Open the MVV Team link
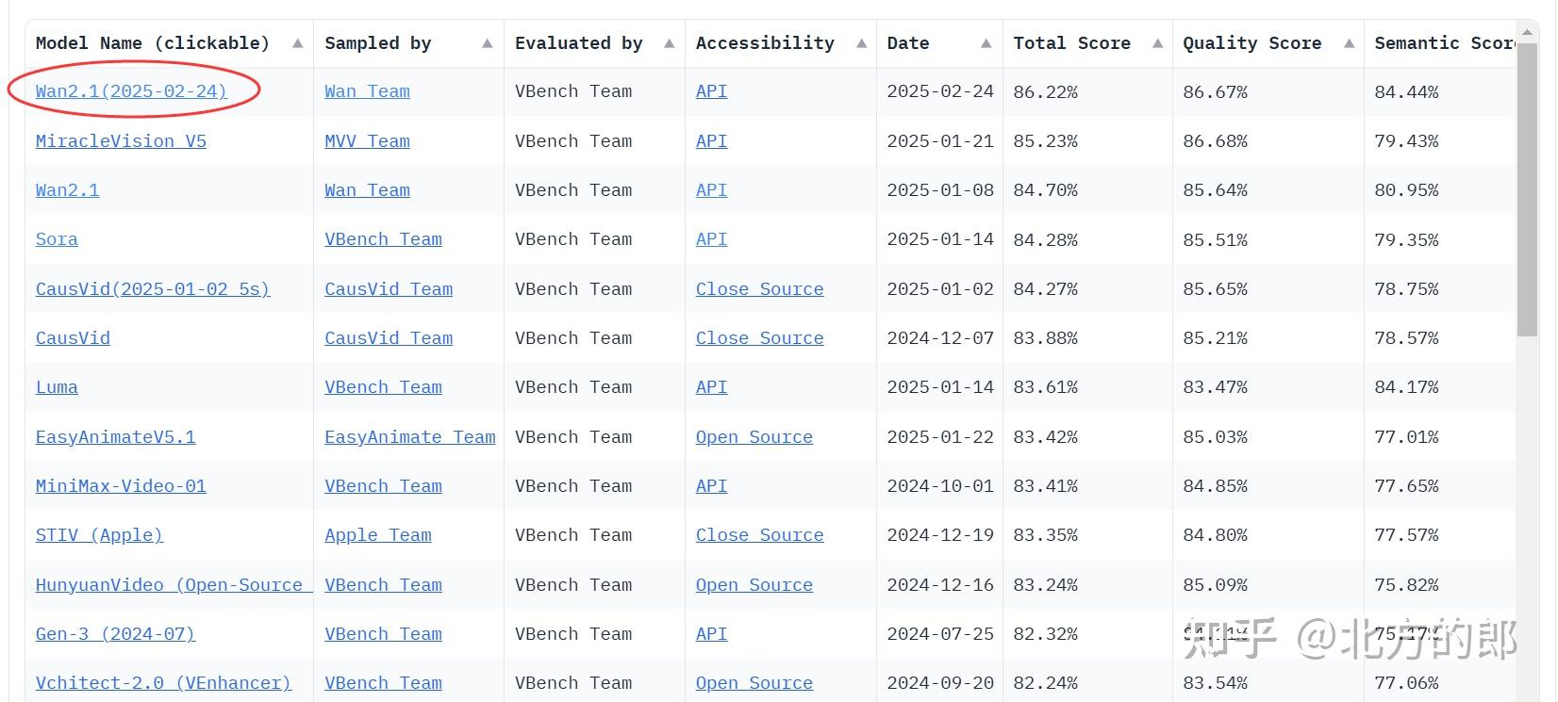Screen dimensions: 1558x702 coord(367,141)
